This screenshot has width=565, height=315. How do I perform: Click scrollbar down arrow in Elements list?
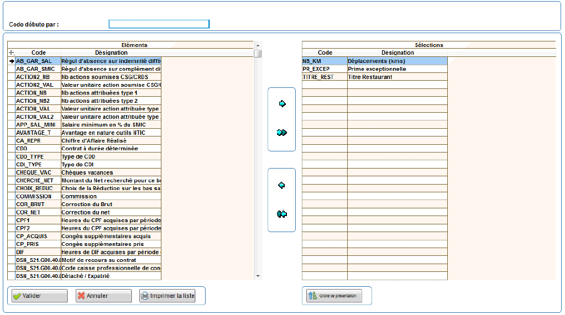pyautogui.click(x=258, y=276)
